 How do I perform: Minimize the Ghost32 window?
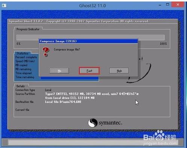pos(160,5)
